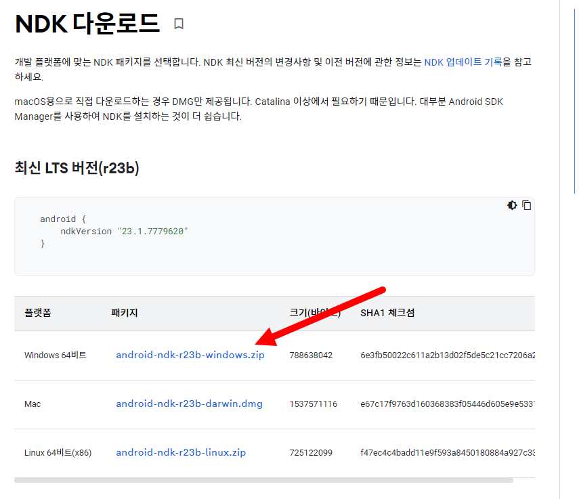Click the 플랫폼 column header

[x=38, y=313]
